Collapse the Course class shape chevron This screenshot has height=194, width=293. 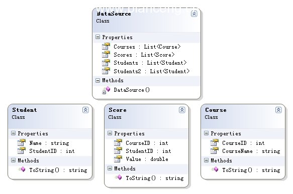(x=278, y=110)
